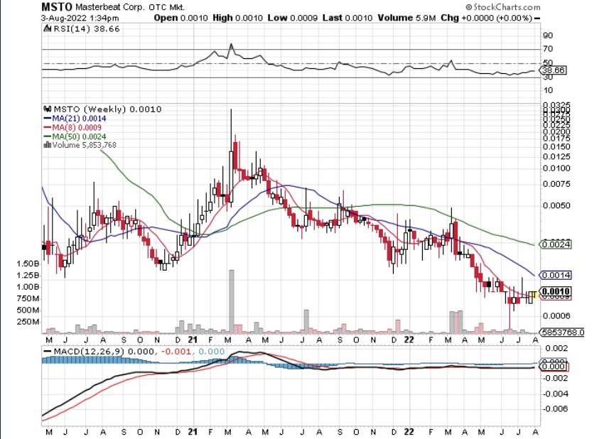Viewport: 609px width, 439px height.
Task: Click the 3-Aug-2022 1:34pm timestamp
Action: [x=80, y=18]
